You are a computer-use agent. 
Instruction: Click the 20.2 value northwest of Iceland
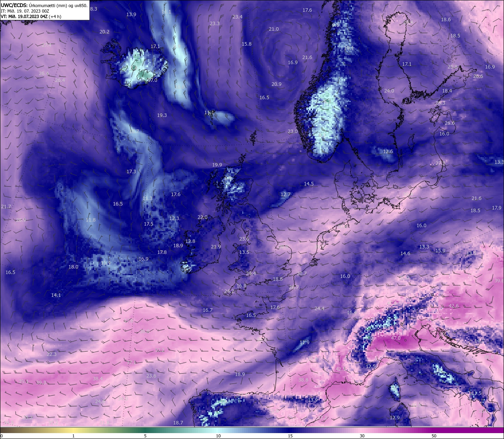104,31
